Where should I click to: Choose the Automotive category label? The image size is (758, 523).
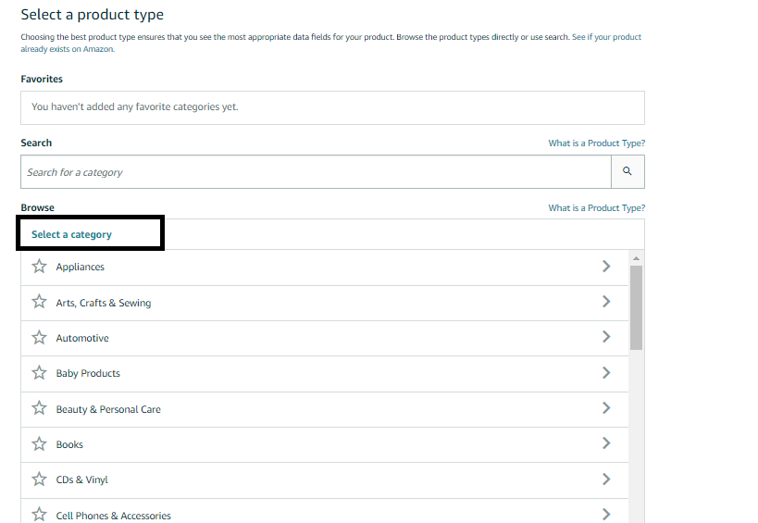(82, 338)
